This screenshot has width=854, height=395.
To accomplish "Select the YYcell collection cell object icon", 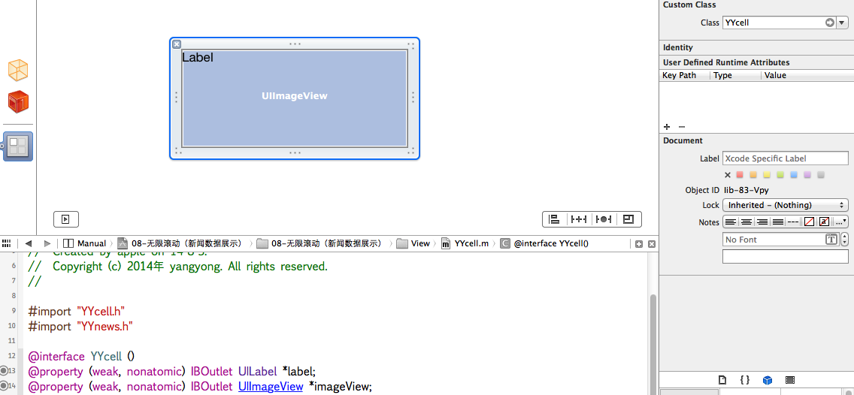I will [18, 146].
